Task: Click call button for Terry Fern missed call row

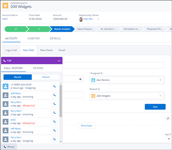Action: [x=55, y=104]
